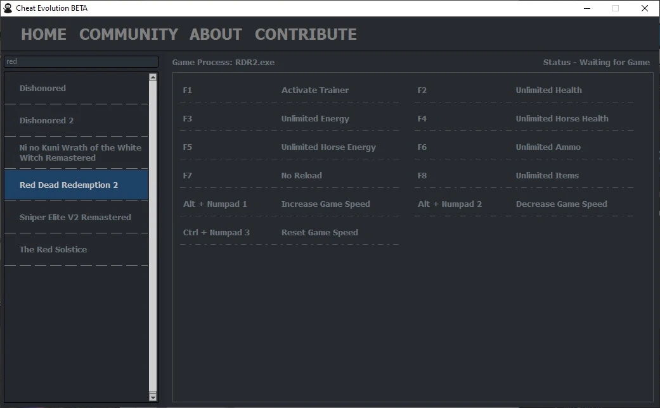Click the F2 hotkey label
Screen dimensions: 660x408
[422, 90]
